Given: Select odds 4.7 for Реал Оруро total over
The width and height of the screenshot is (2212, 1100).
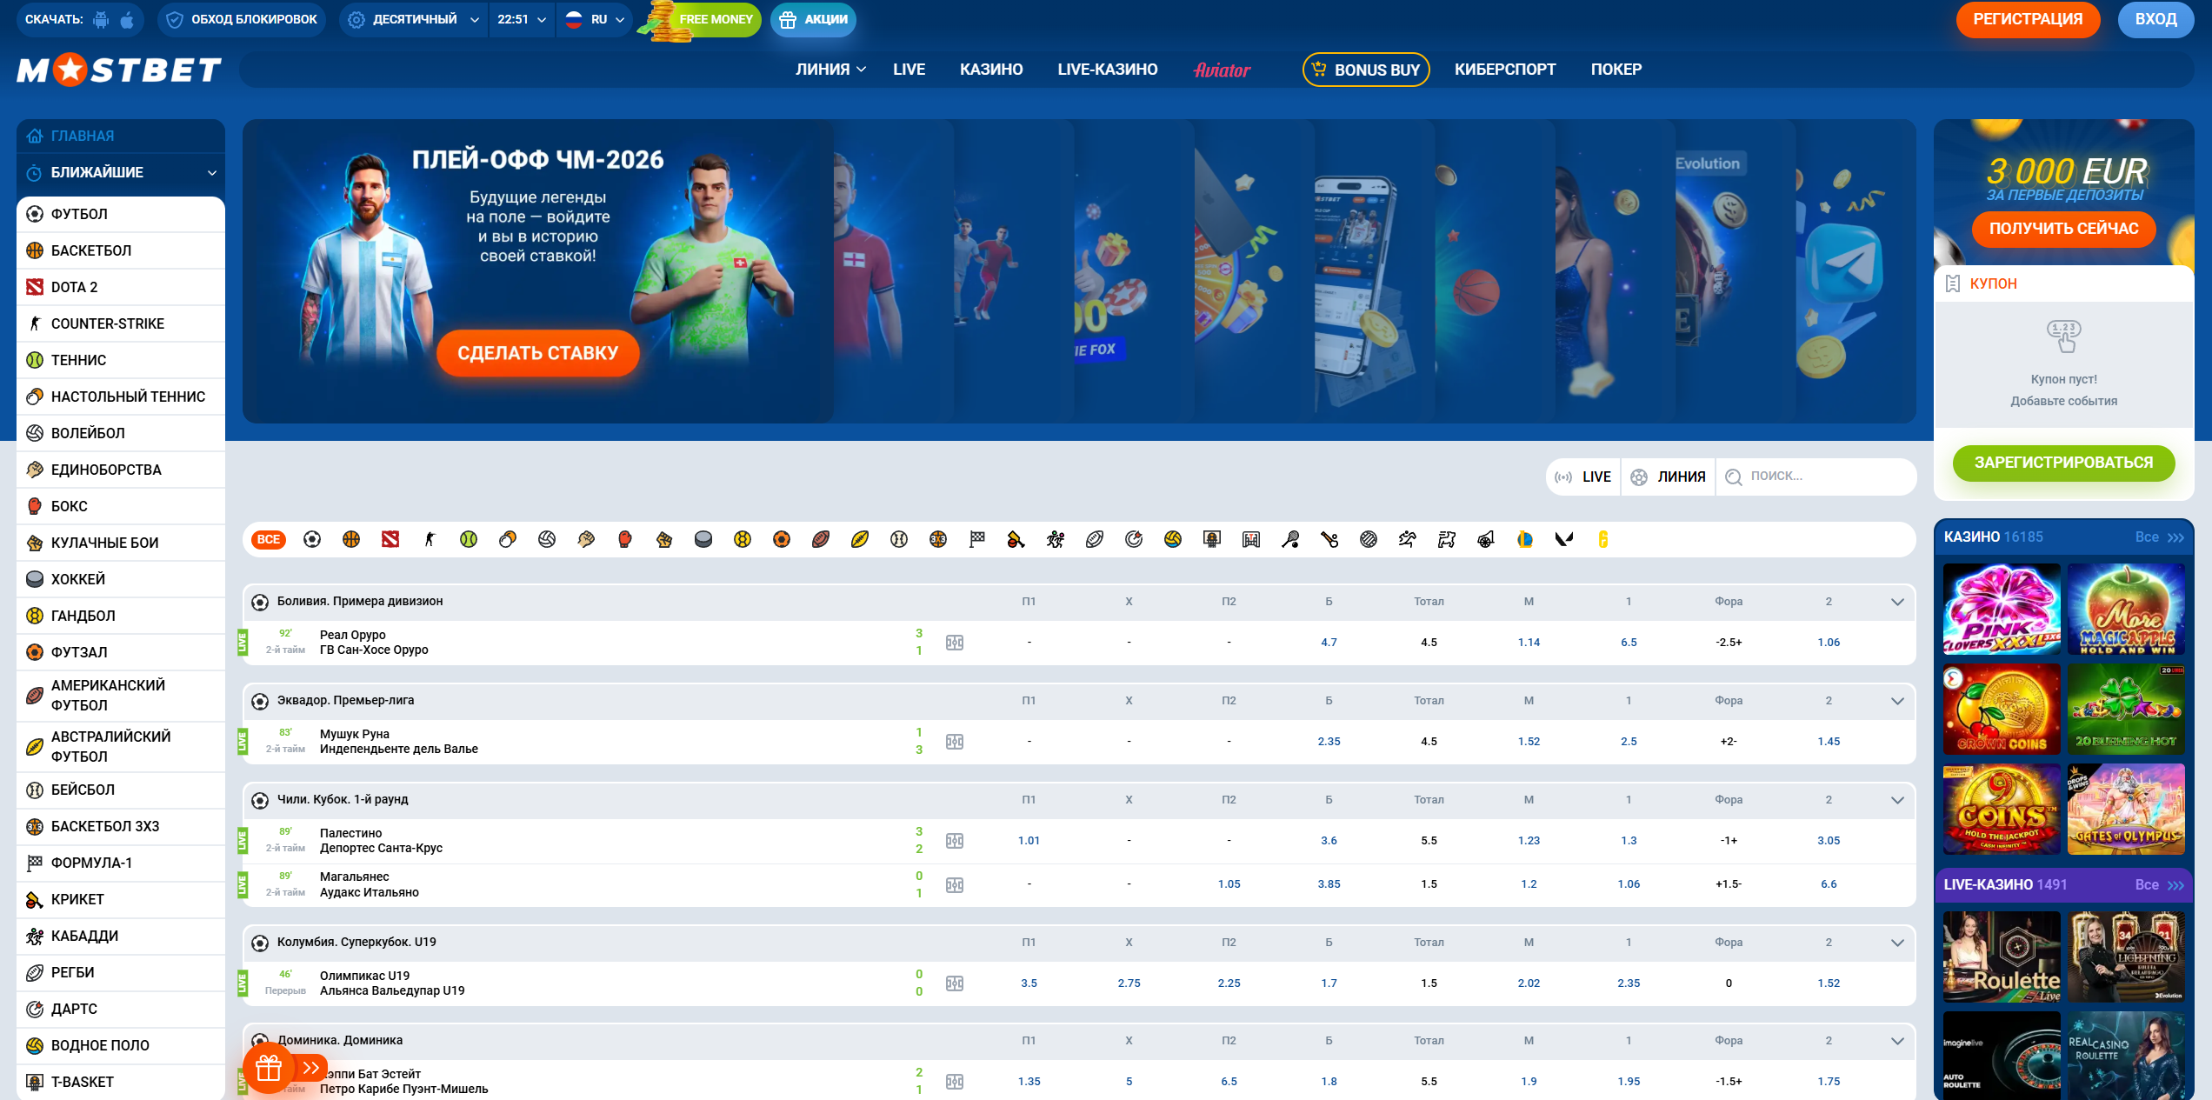Looking at the screenshot, I should 1329,643.
